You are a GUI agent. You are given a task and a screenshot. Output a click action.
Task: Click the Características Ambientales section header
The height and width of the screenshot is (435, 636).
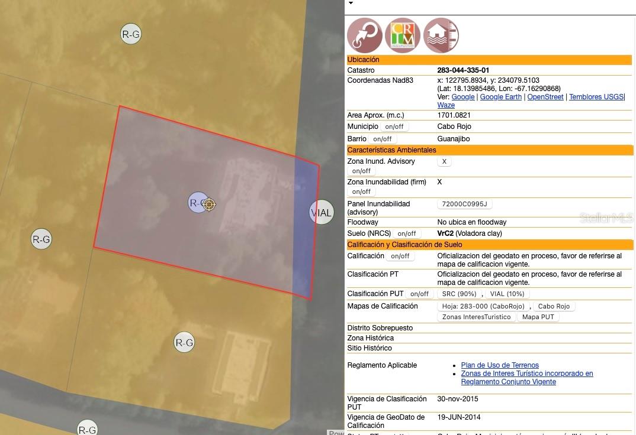[490, 150]
